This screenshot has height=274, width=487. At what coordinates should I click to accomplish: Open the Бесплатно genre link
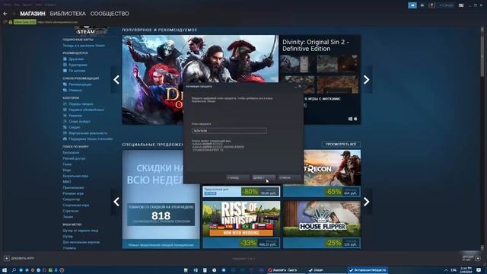pos(71,152)
